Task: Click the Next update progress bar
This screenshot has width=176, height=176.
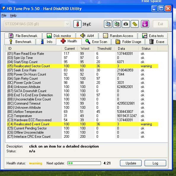Action: click(x=84, y=163)
